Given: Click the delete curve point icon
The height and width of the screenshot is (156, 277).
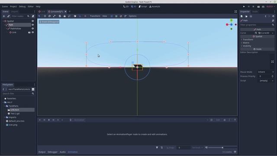Looking at the screenshot, I should [121, 16].
